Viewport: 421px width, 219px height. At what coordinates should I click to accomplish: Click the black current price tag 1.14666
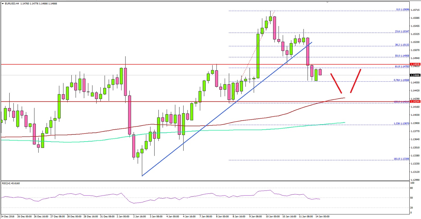415,75
